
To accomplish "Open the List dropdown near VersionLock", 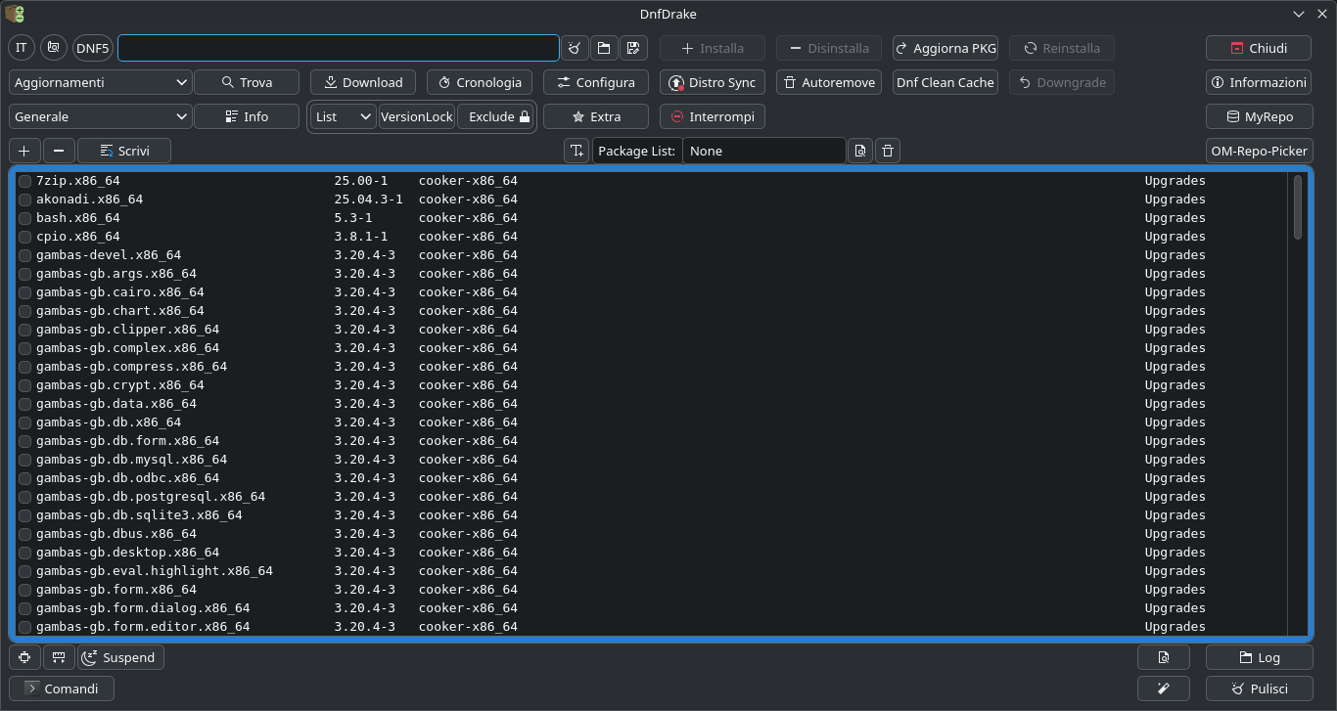I will coord(344,116).
